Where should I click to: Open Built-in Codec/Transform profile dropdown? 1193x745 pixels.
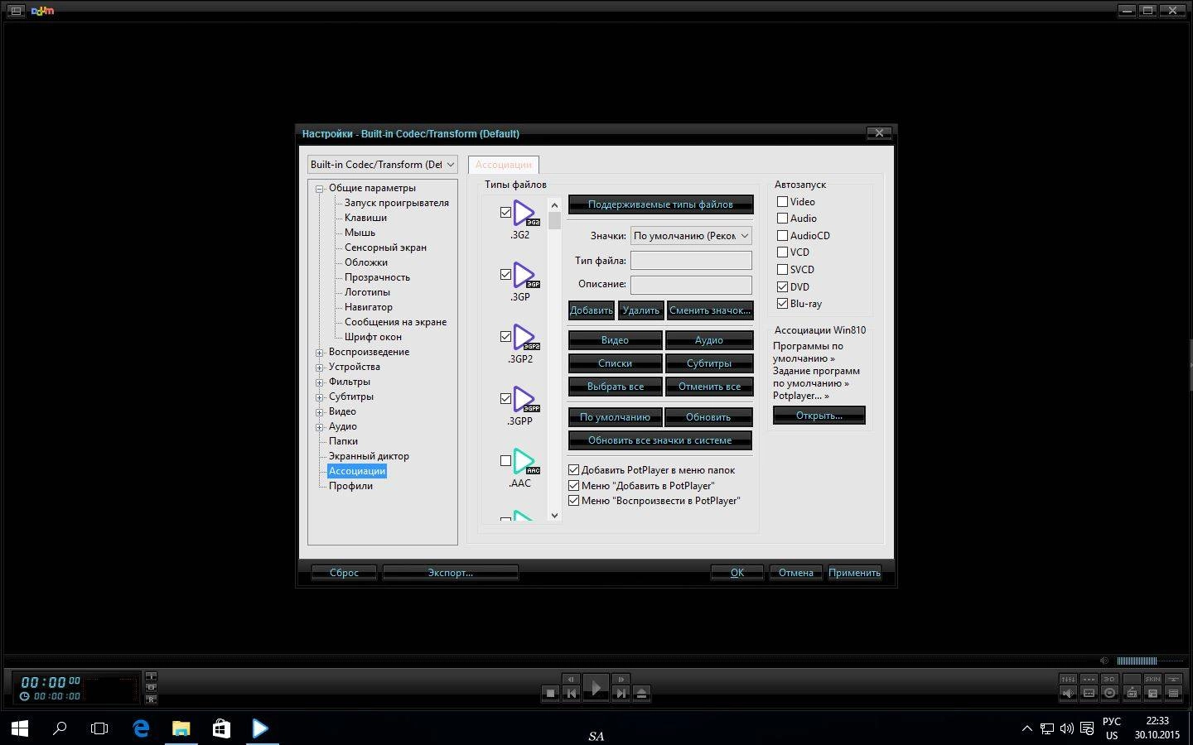(382, 165)
